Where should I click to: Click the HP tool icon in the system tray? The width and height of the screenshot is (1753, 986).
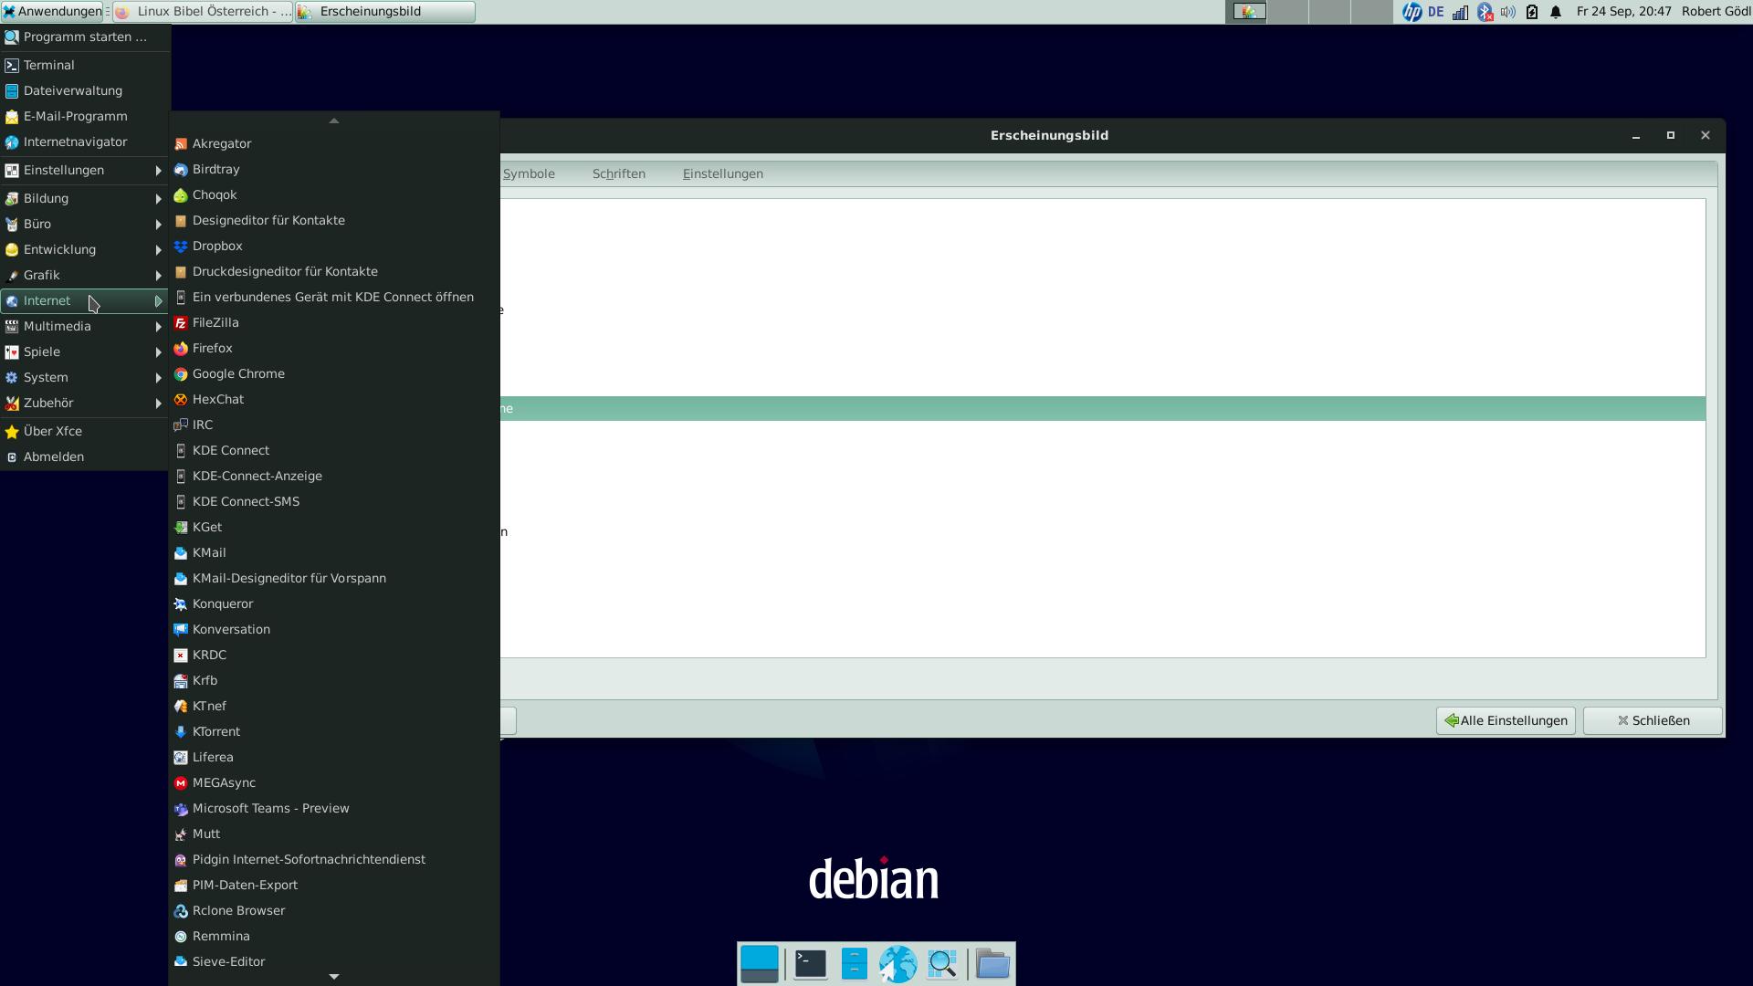[1411, 12]
